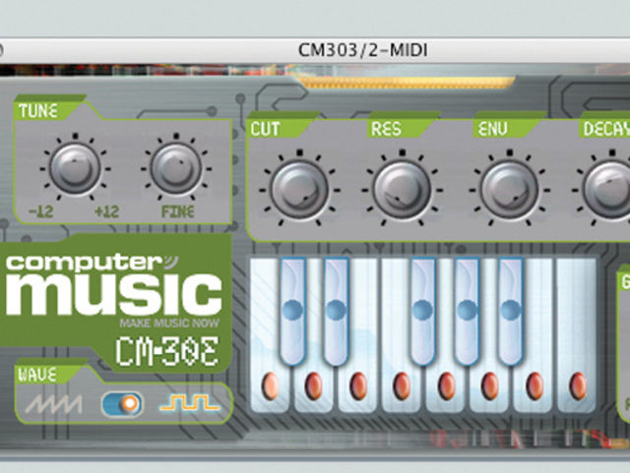Click the DECAY knob
The image size is (630, 473).
pos(608,190)
